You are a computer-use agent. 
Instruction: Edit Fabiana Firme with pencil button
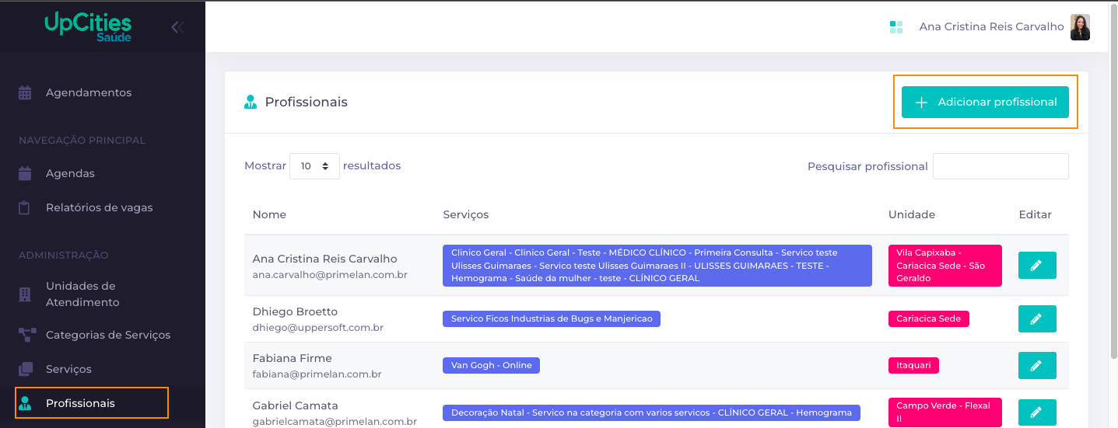pyautogui.click(x=1037, y=365)
